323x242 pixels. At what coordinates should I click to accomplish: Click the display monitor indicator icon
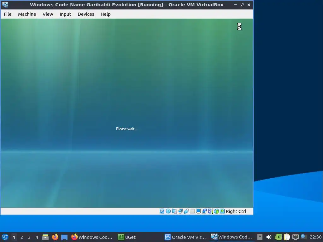tap(198, 211)
